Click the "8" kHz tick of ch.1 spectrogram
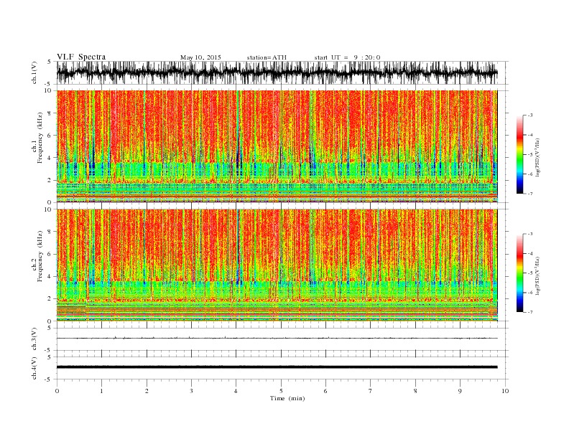The height and width of the screenshot is (439, 569). 50,113
